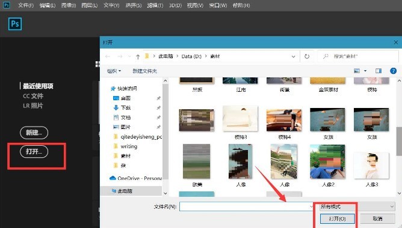The height and width of the screenshot is (228, 402).
Task: Expand the 文件名 field dropdown arrow
Action: [x=311, y=206]
